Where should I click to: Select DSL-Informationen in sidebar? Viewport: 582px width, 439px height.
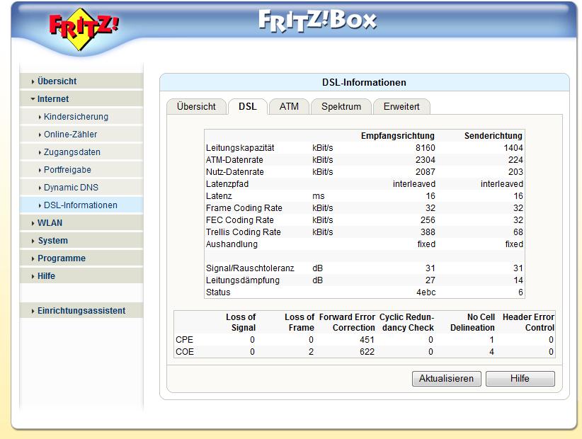(x=81, y=205)
